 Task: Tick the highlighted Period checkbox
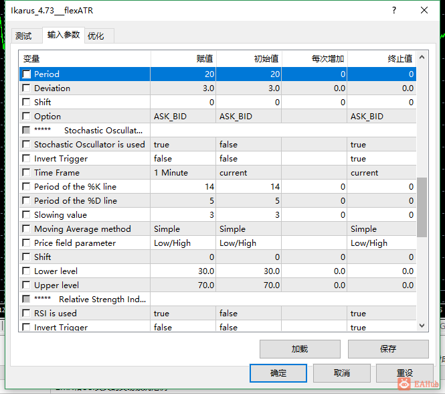[26, 74]
